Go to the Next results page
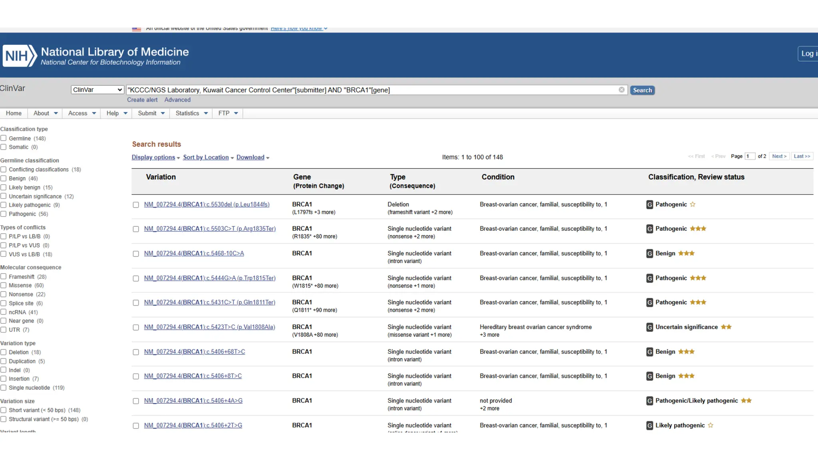The height and width of the screenshot is (460, 818). pyautogui.click(x=779, y=157)
